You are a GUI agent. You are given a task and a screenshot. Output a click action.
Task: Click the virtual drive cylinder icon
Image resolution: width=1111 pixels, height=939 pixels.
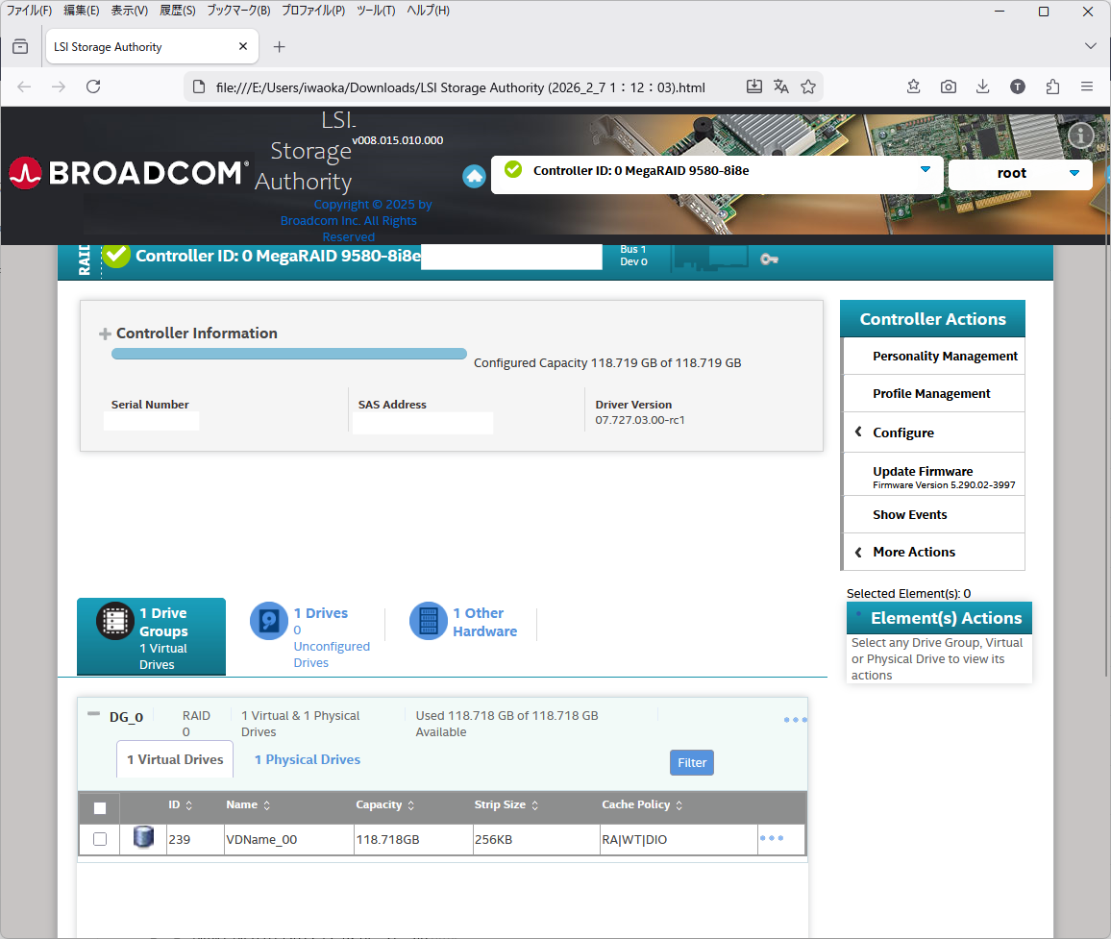coord(143,838)
